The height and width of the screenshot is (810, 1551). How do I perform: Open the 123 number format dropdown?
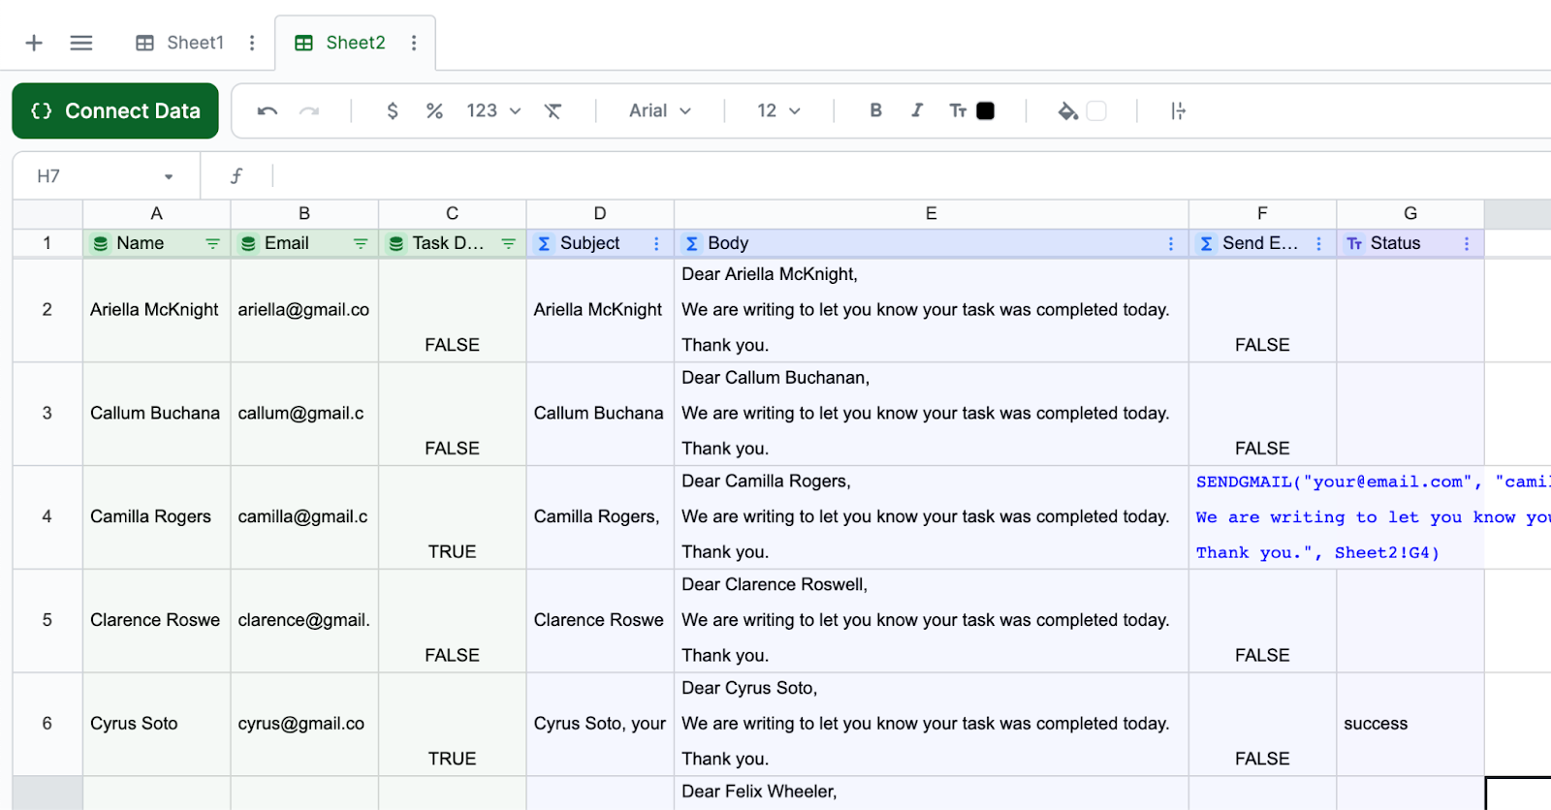tap(493, 111)
